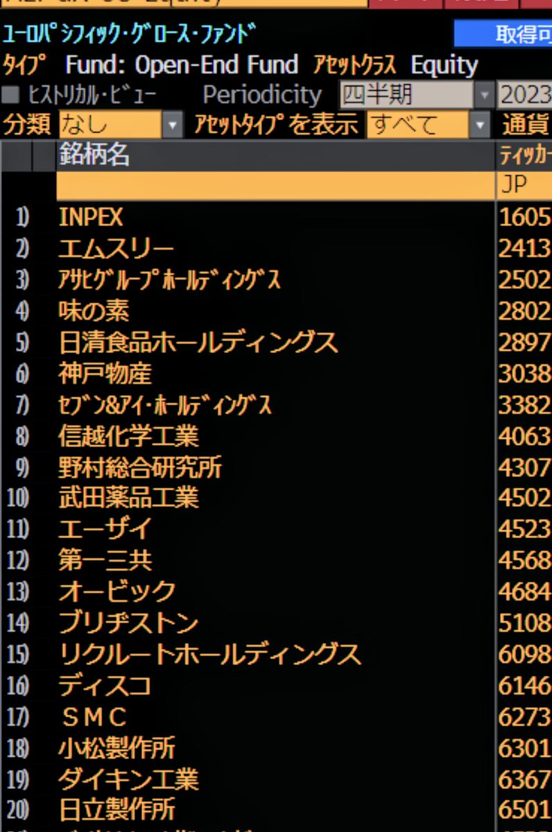Click ticker 6146 cell
Screen dimensions: 552x832
(525, 686)
